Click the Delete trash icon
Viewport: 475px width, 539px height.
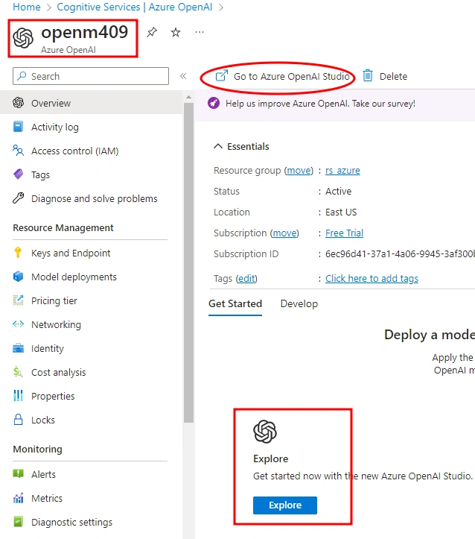coord(368,75)
